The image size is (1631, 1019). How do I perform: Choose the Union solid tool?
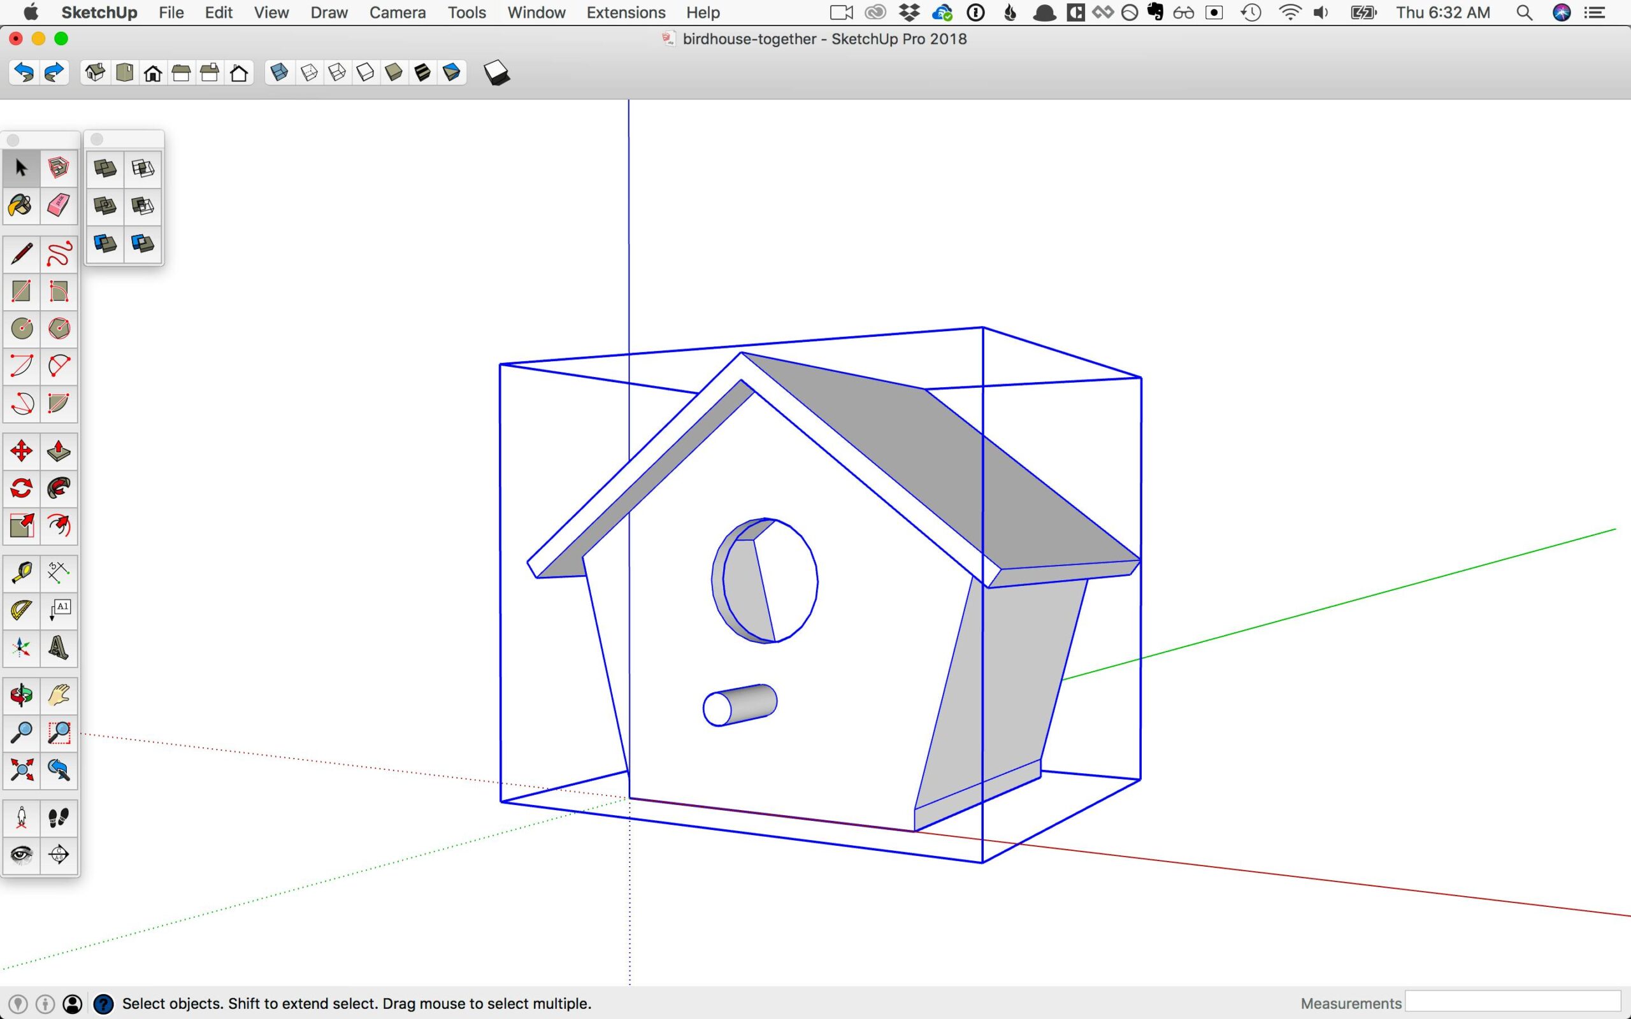105,206
